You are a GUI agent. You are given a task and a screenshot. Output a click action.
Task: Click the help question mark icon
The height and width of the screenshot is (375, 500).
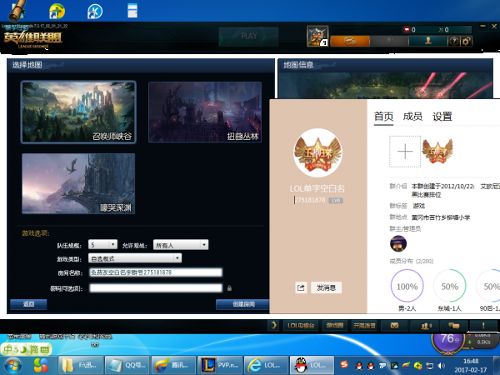coord(454,41)
